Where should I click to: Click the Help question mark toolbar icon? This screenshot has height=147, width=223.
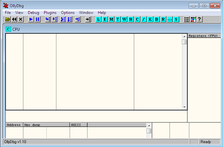tap(199, 19)
